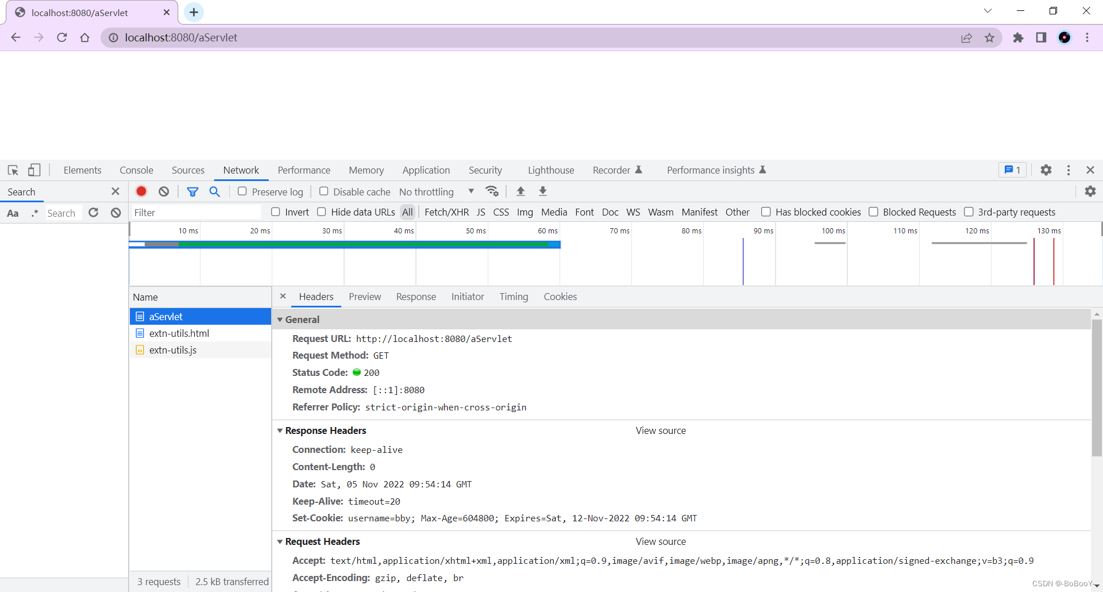Viewport: 1103px width, 592px height.
Task: Collapse the General section
Action: pyautogui.click(x=280, y=320)
